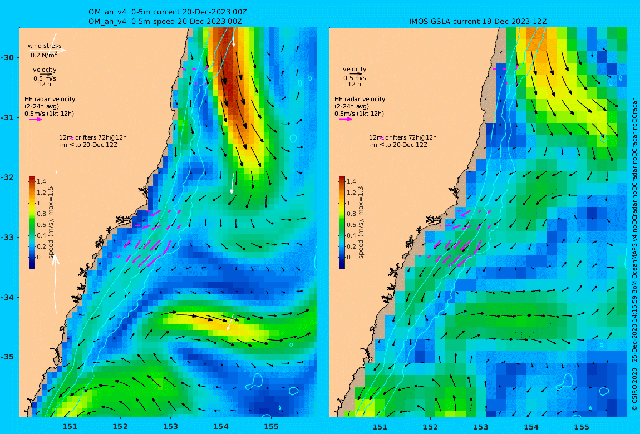640x434 pixels.
Task: Click the speed color bar in left panel
Action: pos(32,223)
